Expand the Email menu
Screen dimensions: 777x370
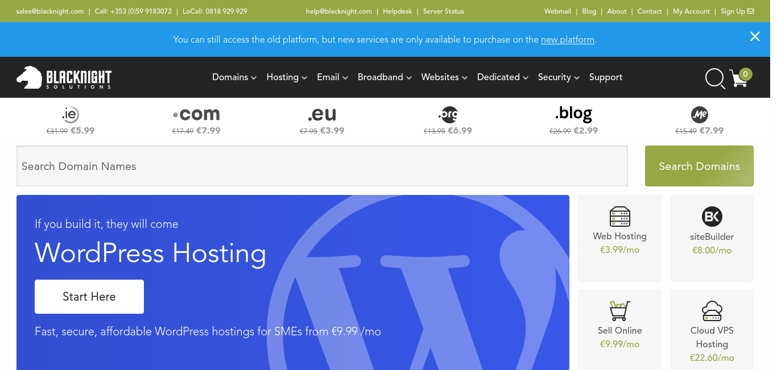click(332, 77)
